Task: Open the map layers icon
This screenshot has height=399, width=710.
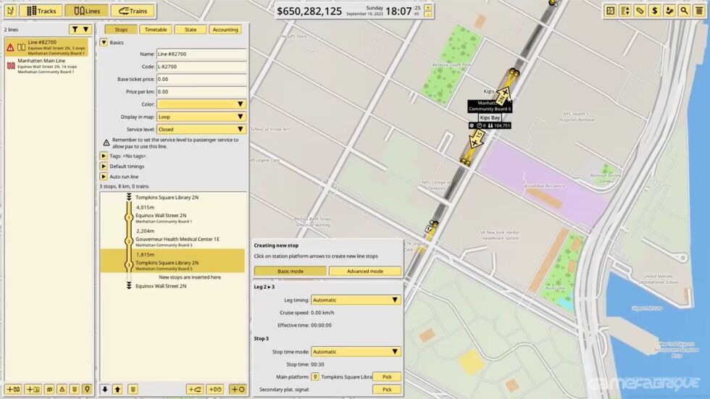Action: [610, 10]
